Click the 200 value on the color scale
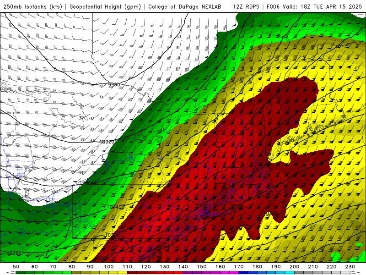Viewport: 366px width, 275px height. [x=294, y=267]
